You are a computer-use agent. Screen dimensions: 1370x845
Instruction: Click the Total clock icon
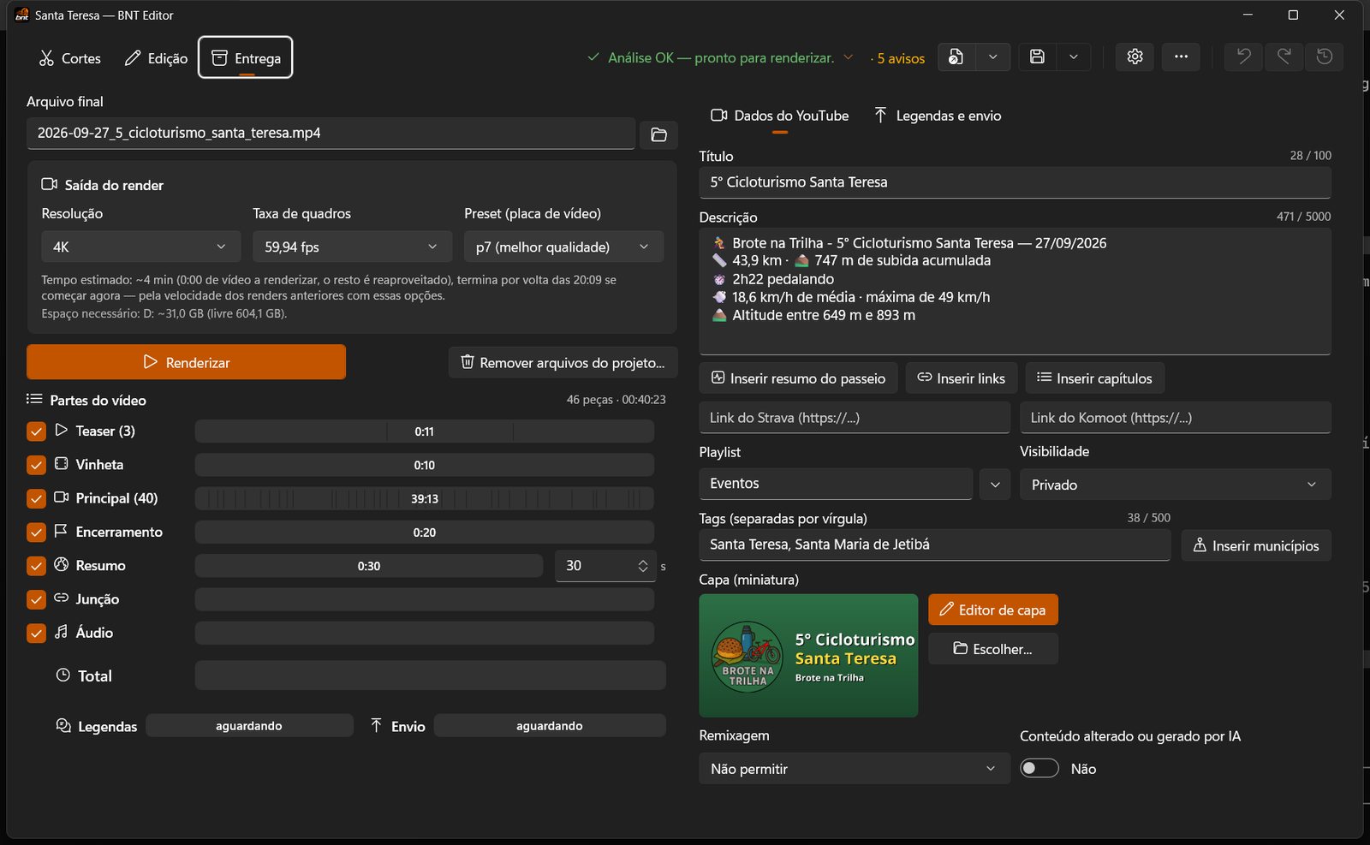coord(63,675)
